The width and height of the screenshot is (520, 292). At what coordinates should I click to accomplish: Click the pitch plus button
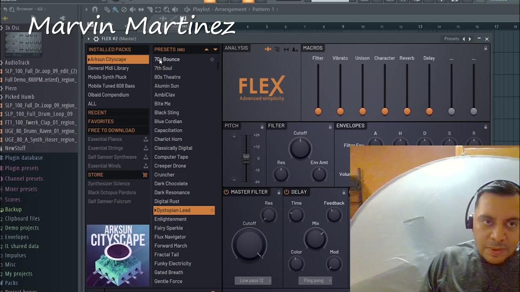point(234,137)
